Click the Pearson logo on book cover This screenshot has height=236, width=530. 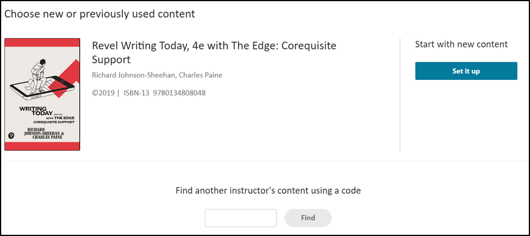pyautogui.click(x=11, y=136)
